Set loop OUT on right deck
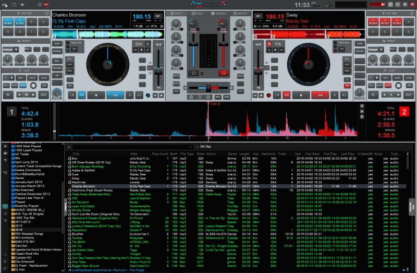 [x=409, y=95]
